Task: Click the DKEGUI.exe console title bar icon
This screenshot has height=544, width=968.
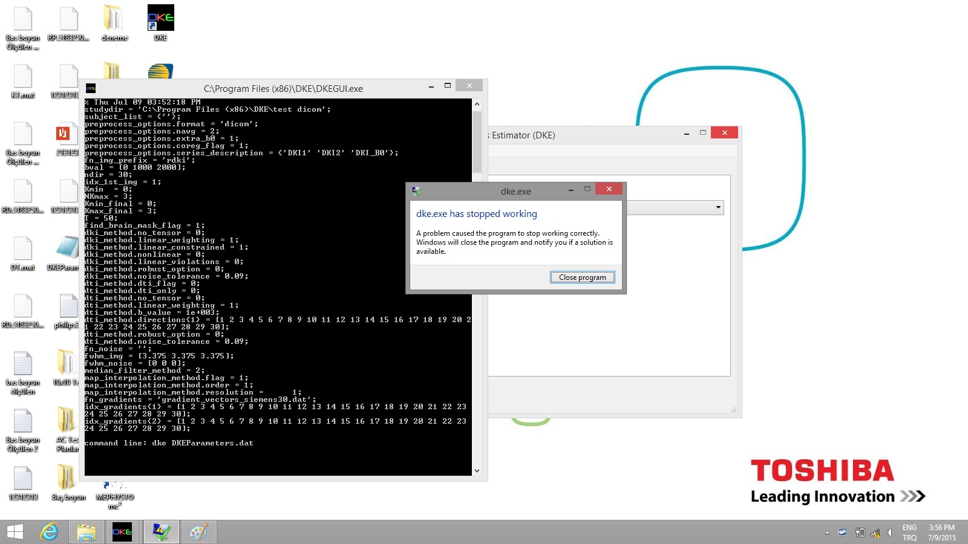Action: coord(91,88)
